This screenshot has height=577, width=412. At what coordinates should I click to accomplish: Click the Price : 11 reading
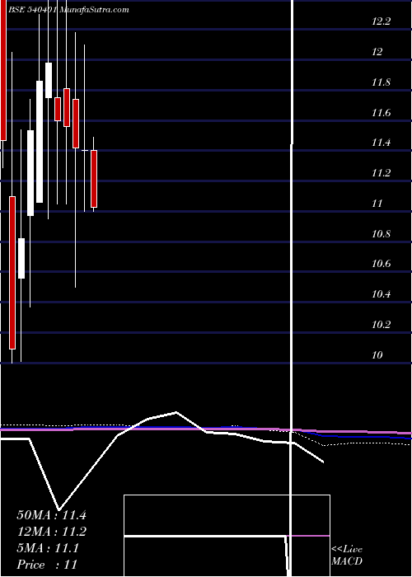click(x=47, y=565)
